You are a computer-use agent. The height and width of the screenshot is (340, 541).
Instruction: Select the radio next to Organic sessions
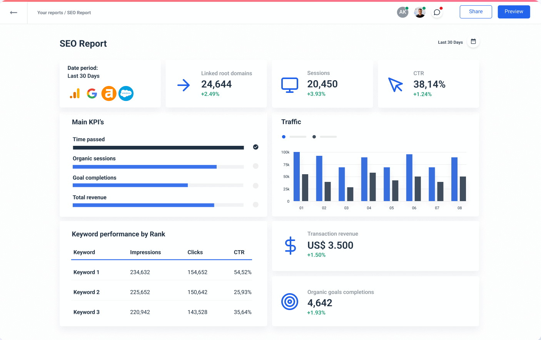click(x=255, y=166)
